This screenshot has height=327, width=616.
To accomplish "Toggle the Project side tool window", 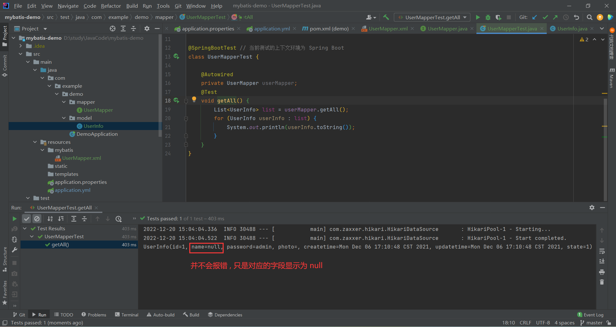I will tap(4, 36).
